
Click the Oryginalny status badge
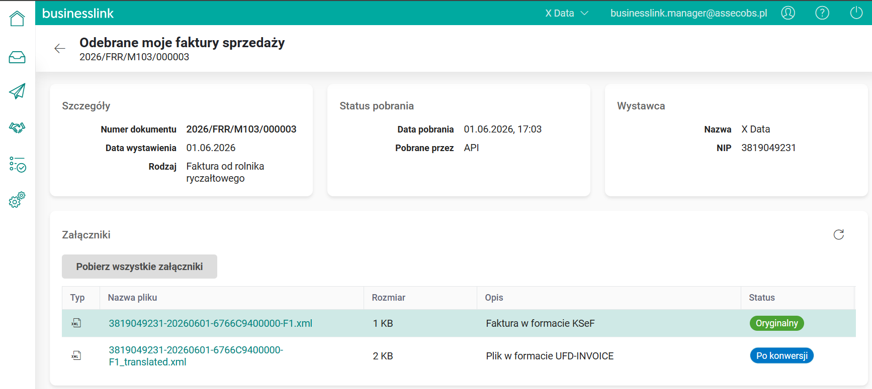(x=777, y=323)
